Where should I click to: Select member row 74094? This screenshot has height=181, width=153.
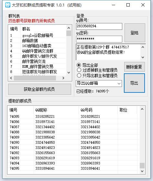coord(74,163)
